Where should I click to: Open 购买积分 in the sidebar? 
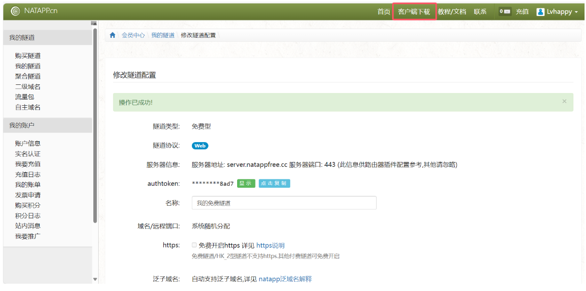28,205
